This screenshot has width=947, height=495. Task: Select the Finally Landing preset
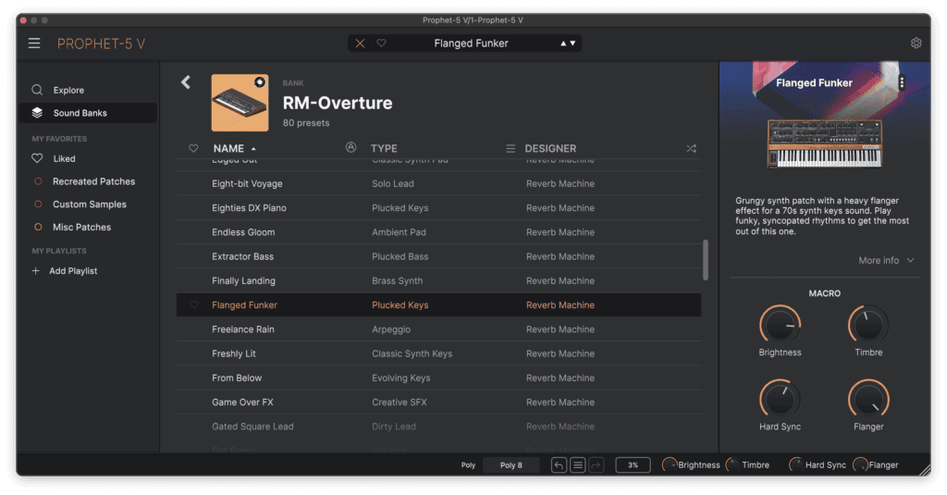[x=438, y=280]
